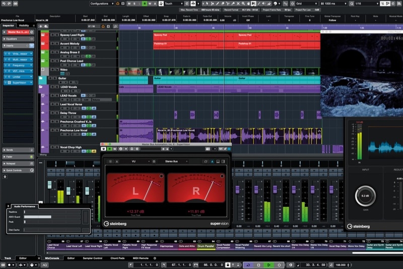403x269 pixels.
Task: Click the transport Stop button
Action: pyautogui.click(x=258, y=265)
